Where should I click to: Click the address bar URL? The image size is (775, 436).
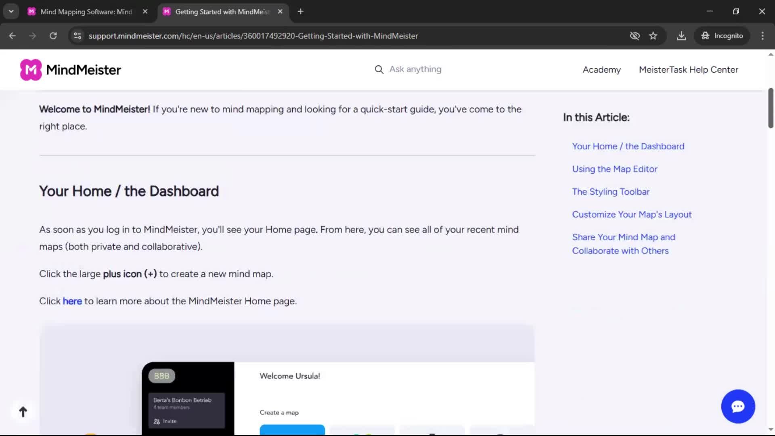pyautogui.click(x=253, y=36)
